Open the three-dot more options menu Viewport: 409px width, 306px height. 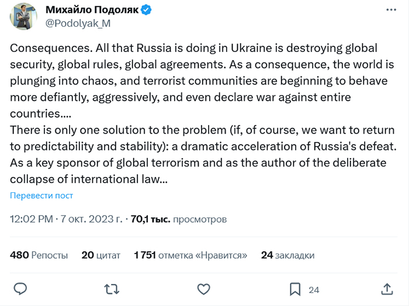(x=389, y=10)
